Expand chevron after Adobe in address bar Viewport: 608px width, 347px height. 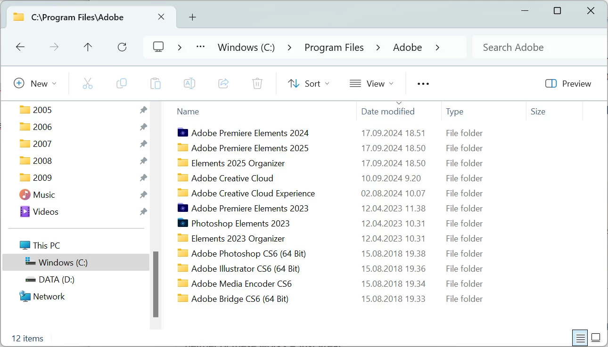[x=437, y=47]
